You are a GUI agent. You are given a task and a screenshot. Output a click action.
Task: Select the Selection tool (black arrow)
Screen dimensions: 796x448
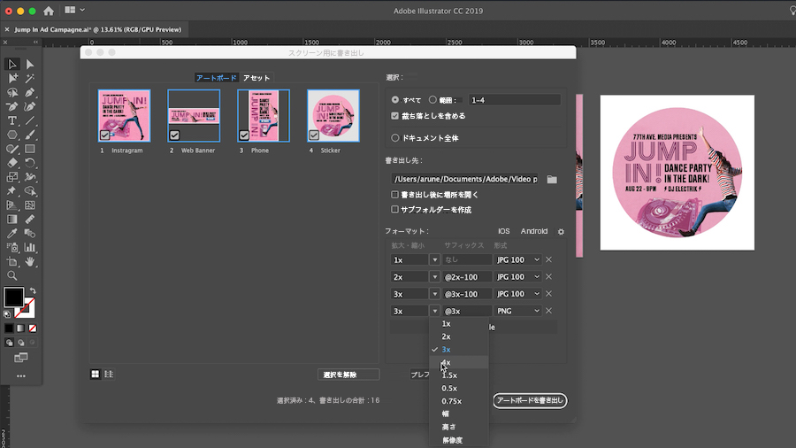pyautogui.click(x=12, y=64)
